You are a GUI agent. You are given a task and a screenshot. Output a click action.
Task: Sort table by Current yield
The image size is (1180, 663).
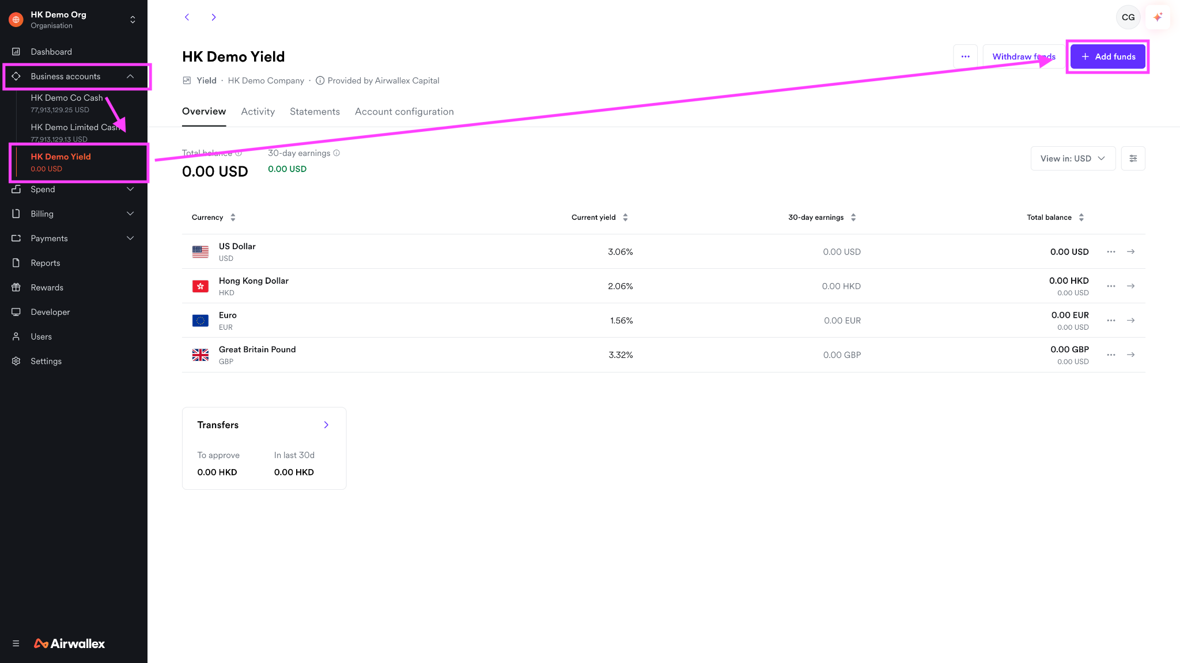pyautogui.click(x=599, y=218)
